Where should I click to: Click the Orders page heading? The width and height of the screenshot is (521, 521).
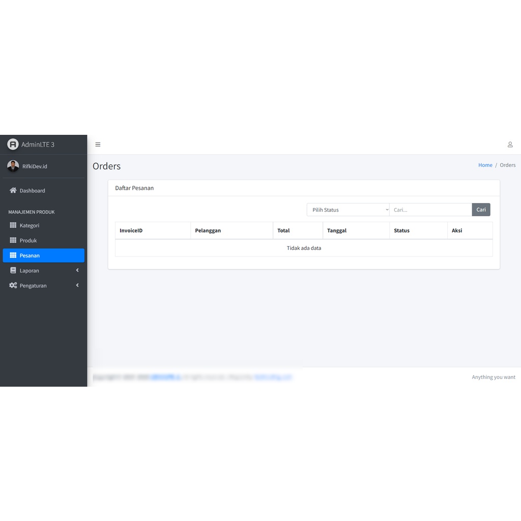tap(107, 166)
